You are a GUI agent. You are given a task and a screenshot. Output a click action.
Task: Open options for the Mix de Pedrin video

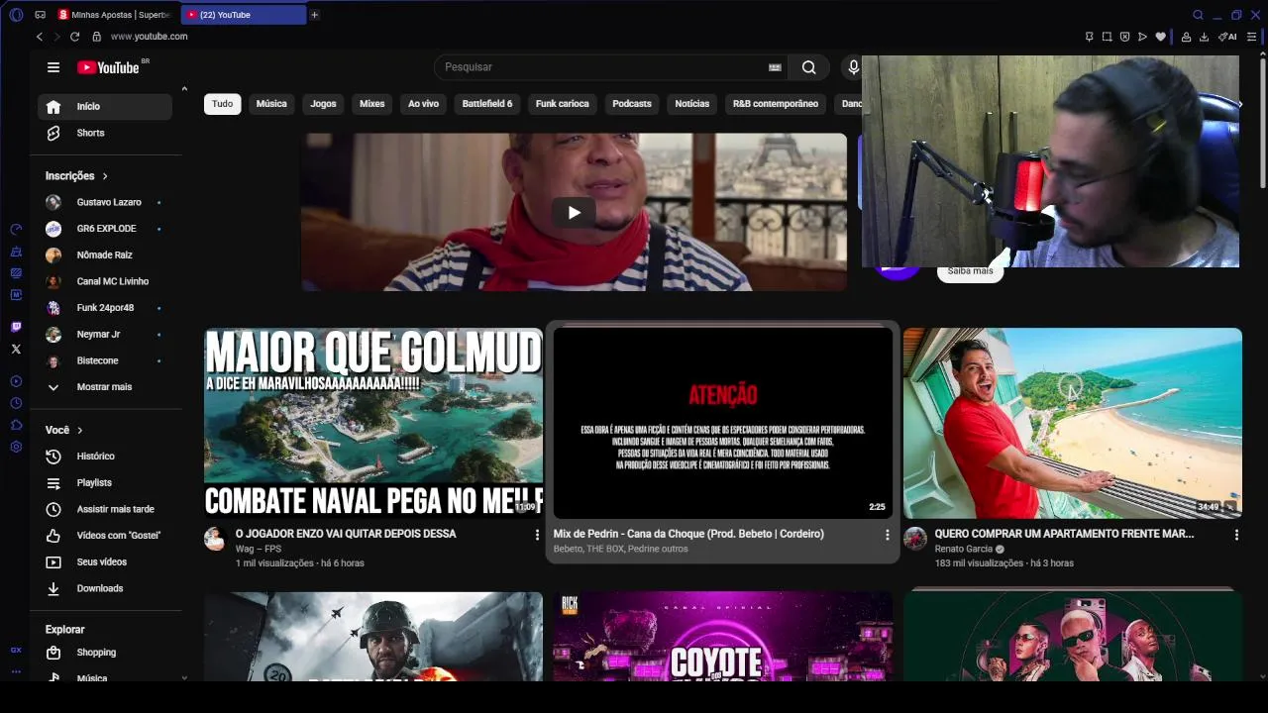pos(887,535)
